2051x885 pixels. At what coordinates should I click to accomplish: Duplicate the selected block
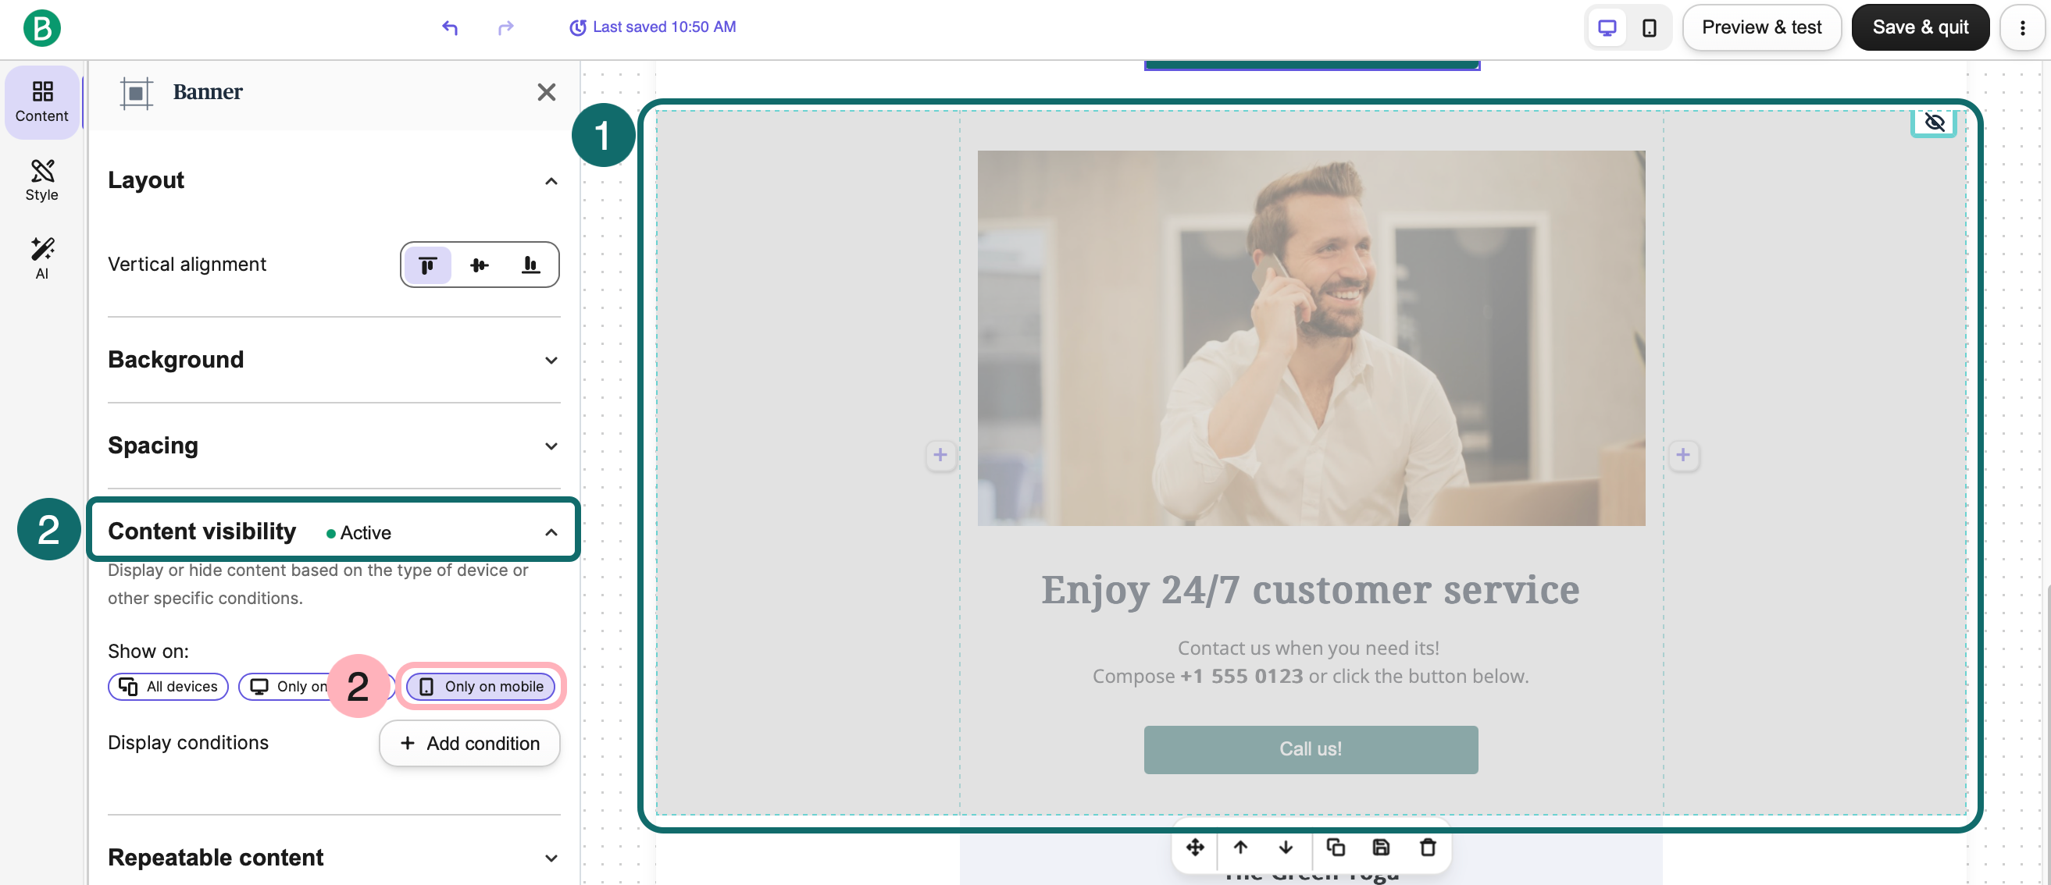coord(1336,848)
